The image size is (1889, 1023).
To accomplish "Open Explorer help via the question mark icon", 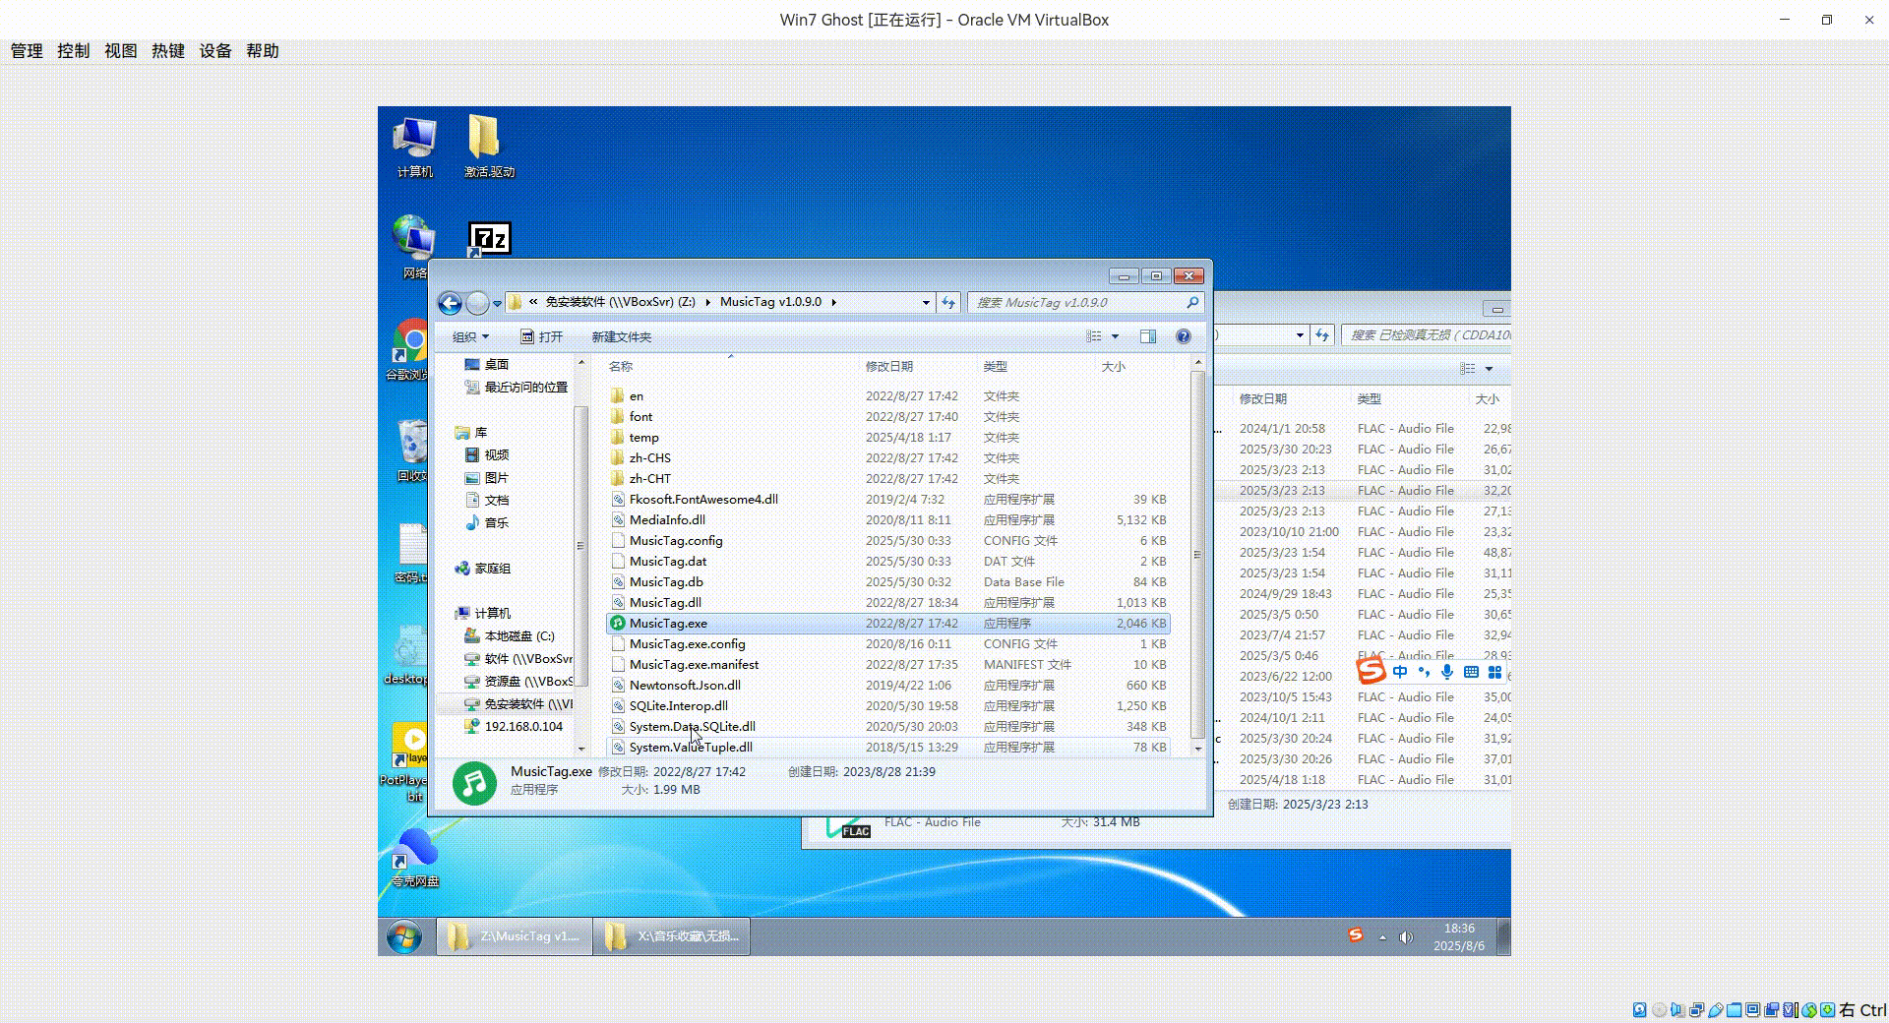I will click(1184, 336).
